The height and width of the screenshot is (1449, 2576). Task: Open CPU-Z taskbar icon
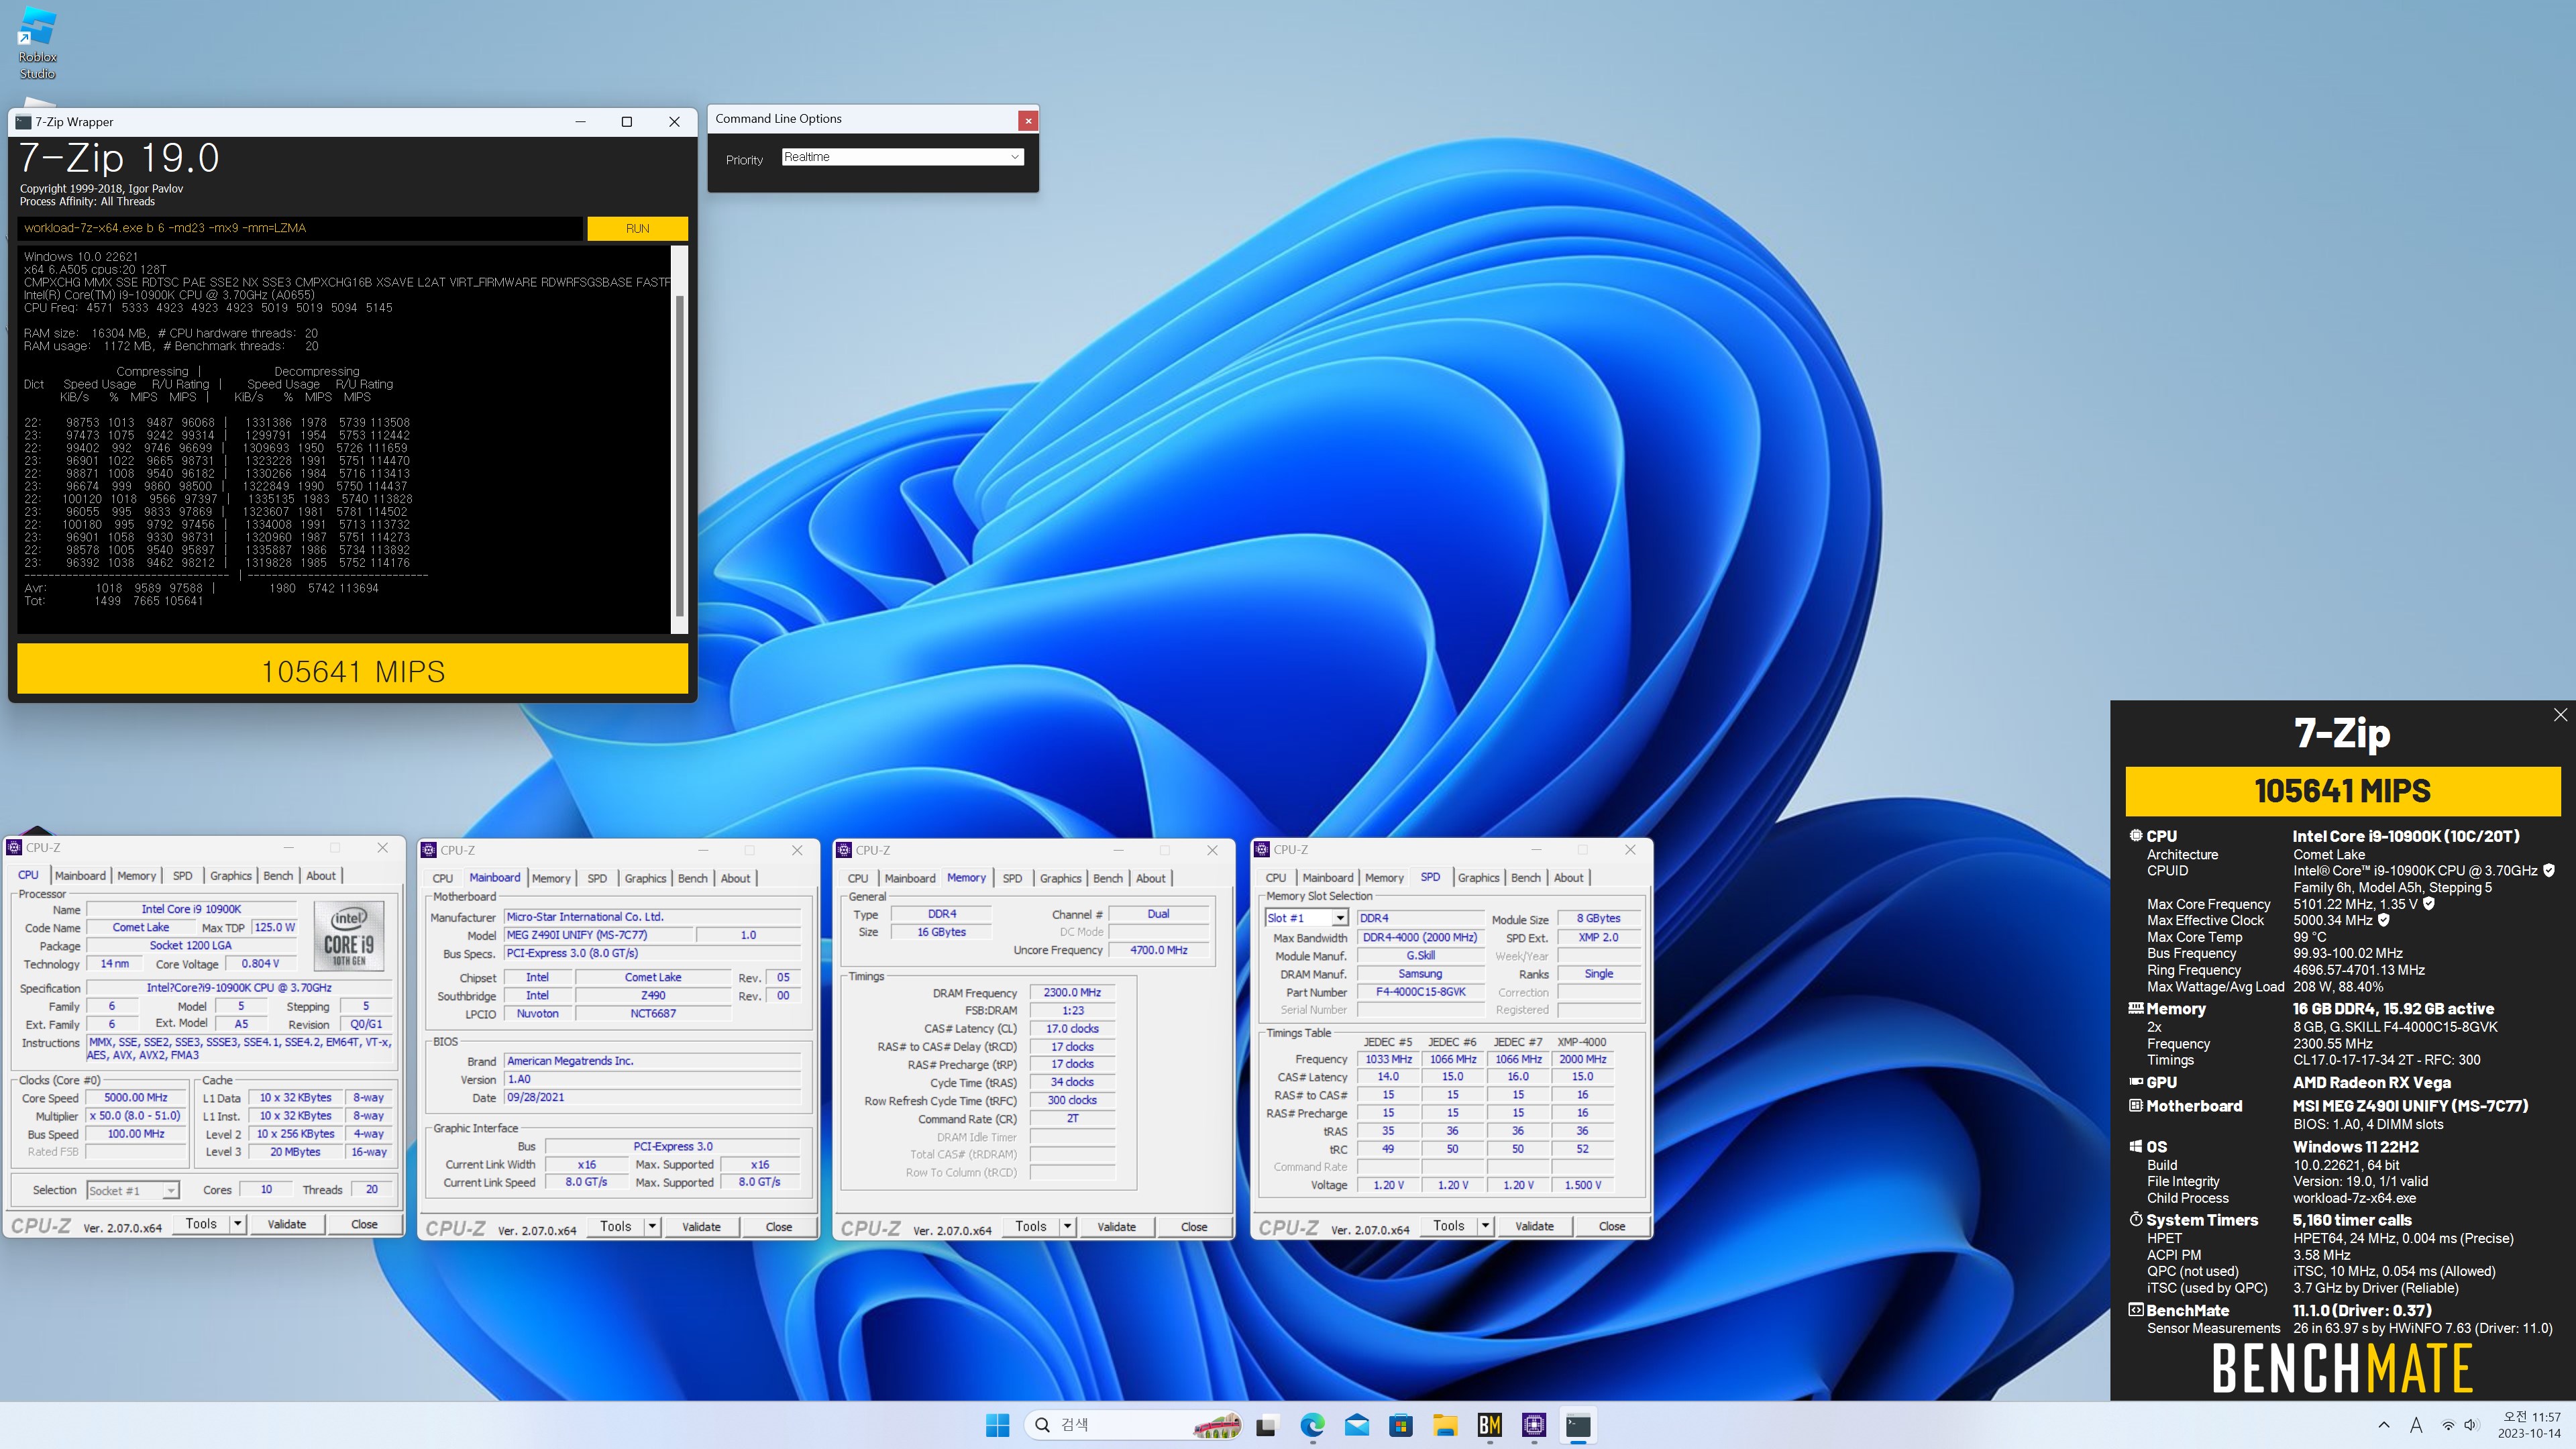pyautogui.click(x=1534, y=1425)
